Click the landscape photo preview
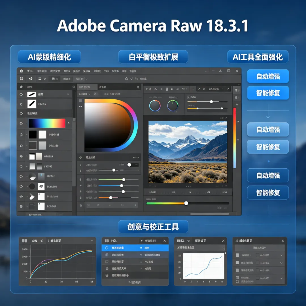 click(x=188, y=152)
